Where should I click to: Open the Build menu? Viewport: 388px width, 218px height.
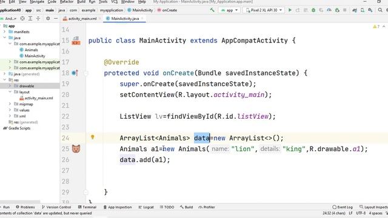pos(81,2)
